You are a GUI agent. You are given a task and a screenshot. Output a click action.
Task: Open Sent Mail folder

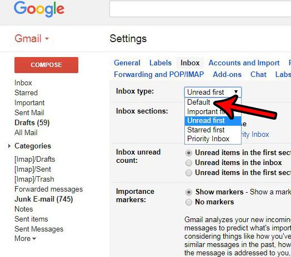click(29, 112)
